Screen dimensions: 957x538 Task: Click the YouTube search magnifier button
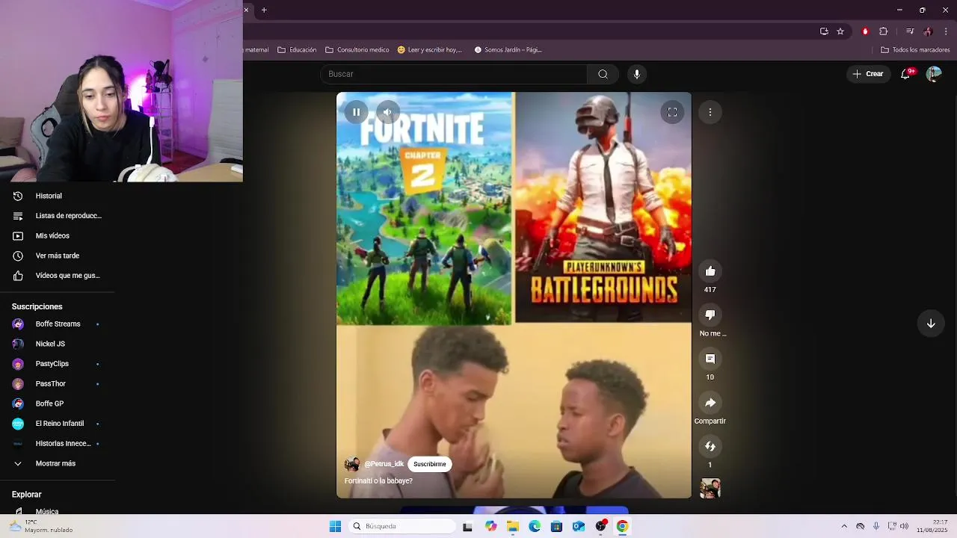pyautogui.click(x=603, y=74)
